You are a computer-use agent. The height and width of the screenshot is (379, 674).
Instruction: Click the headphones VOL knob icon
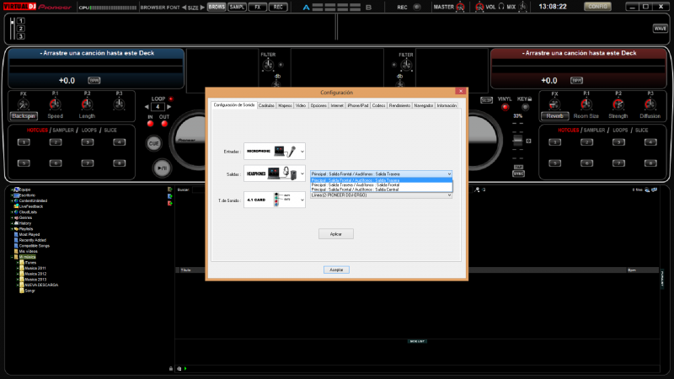[479, 7]
